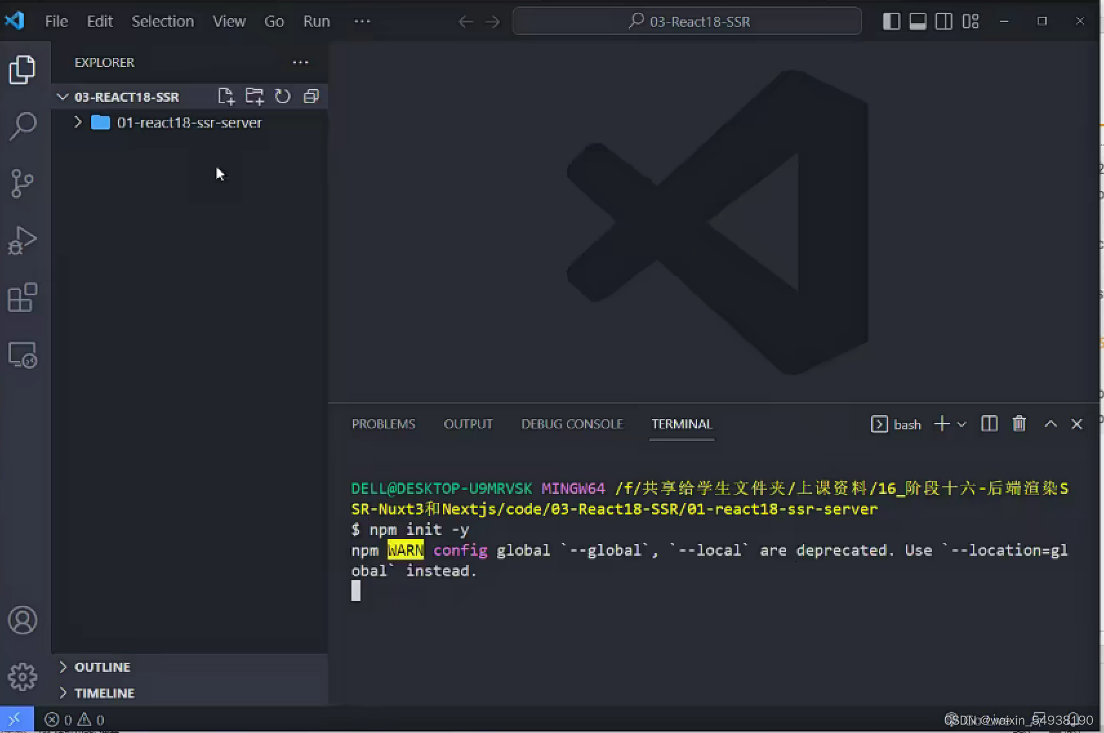The height and width of the screenshot is (733, 1104).
Task: Toggle the secondary side bar
Action: coord(943,21)
